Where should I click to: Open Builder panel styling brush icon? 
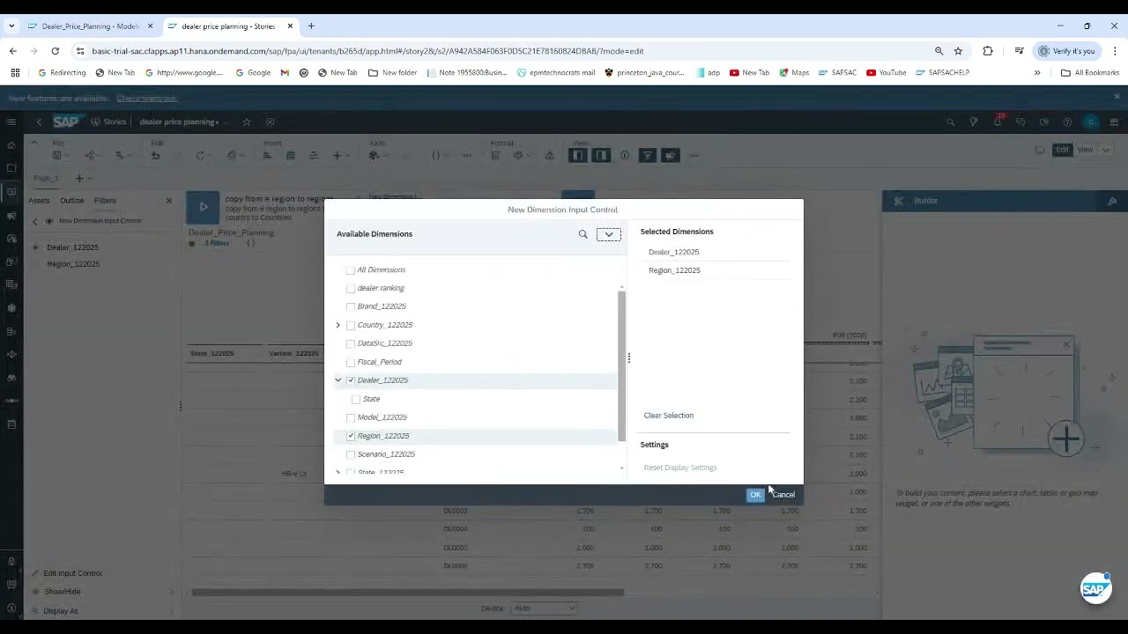[x=1112, y=201]
